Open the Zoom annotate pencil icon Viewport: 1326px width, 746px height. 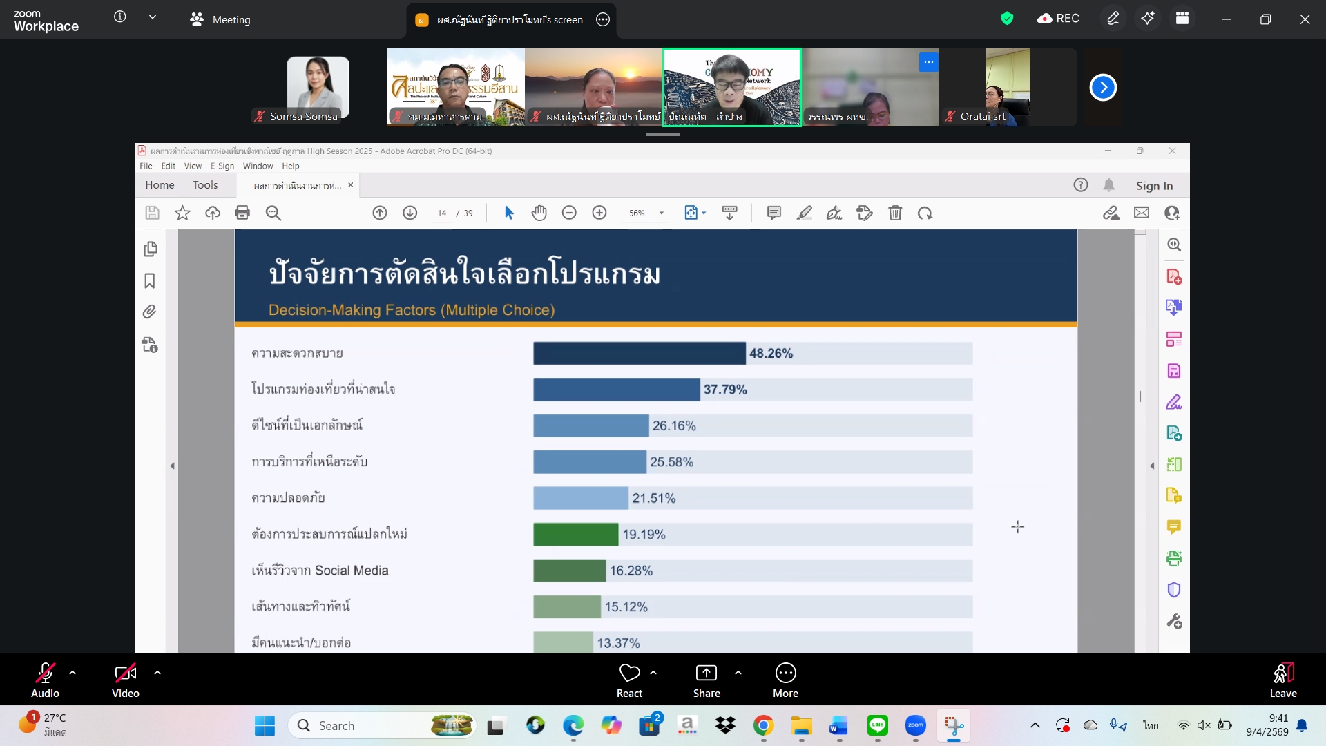(x=1113, y=19)
